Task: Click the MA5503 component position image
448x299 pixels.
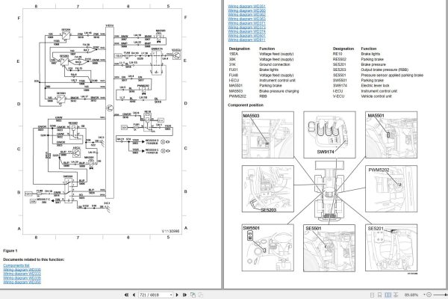Action: tap(268, 135)
